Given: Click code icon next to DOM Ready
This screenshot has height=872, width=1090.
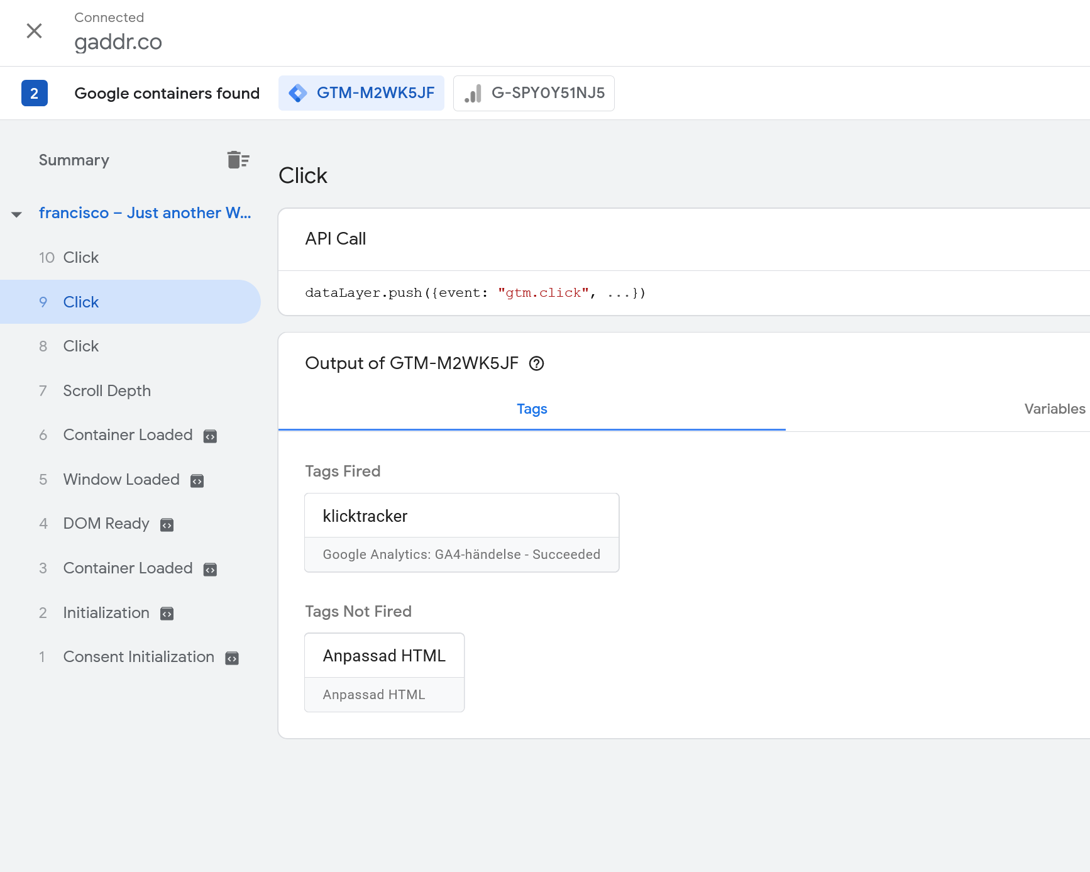Looking at the screenshot, I should pyautogui.click(x=167, y=525).
